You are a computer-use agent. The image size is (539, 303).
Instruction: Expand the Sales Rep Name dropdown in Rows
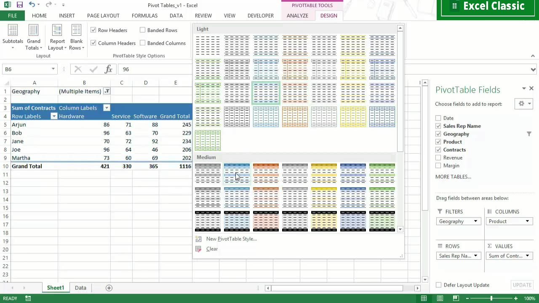tap(475, 256)
